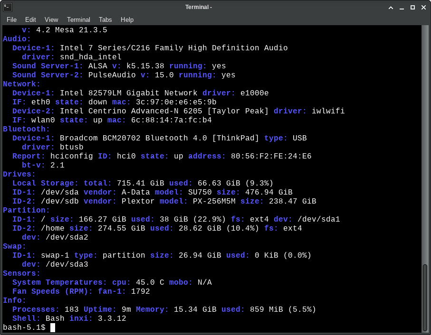Viewport: 431px width, 335px height.
Task: Click the 'Terminal -' title bar text
Action: (x=198, y=7)
